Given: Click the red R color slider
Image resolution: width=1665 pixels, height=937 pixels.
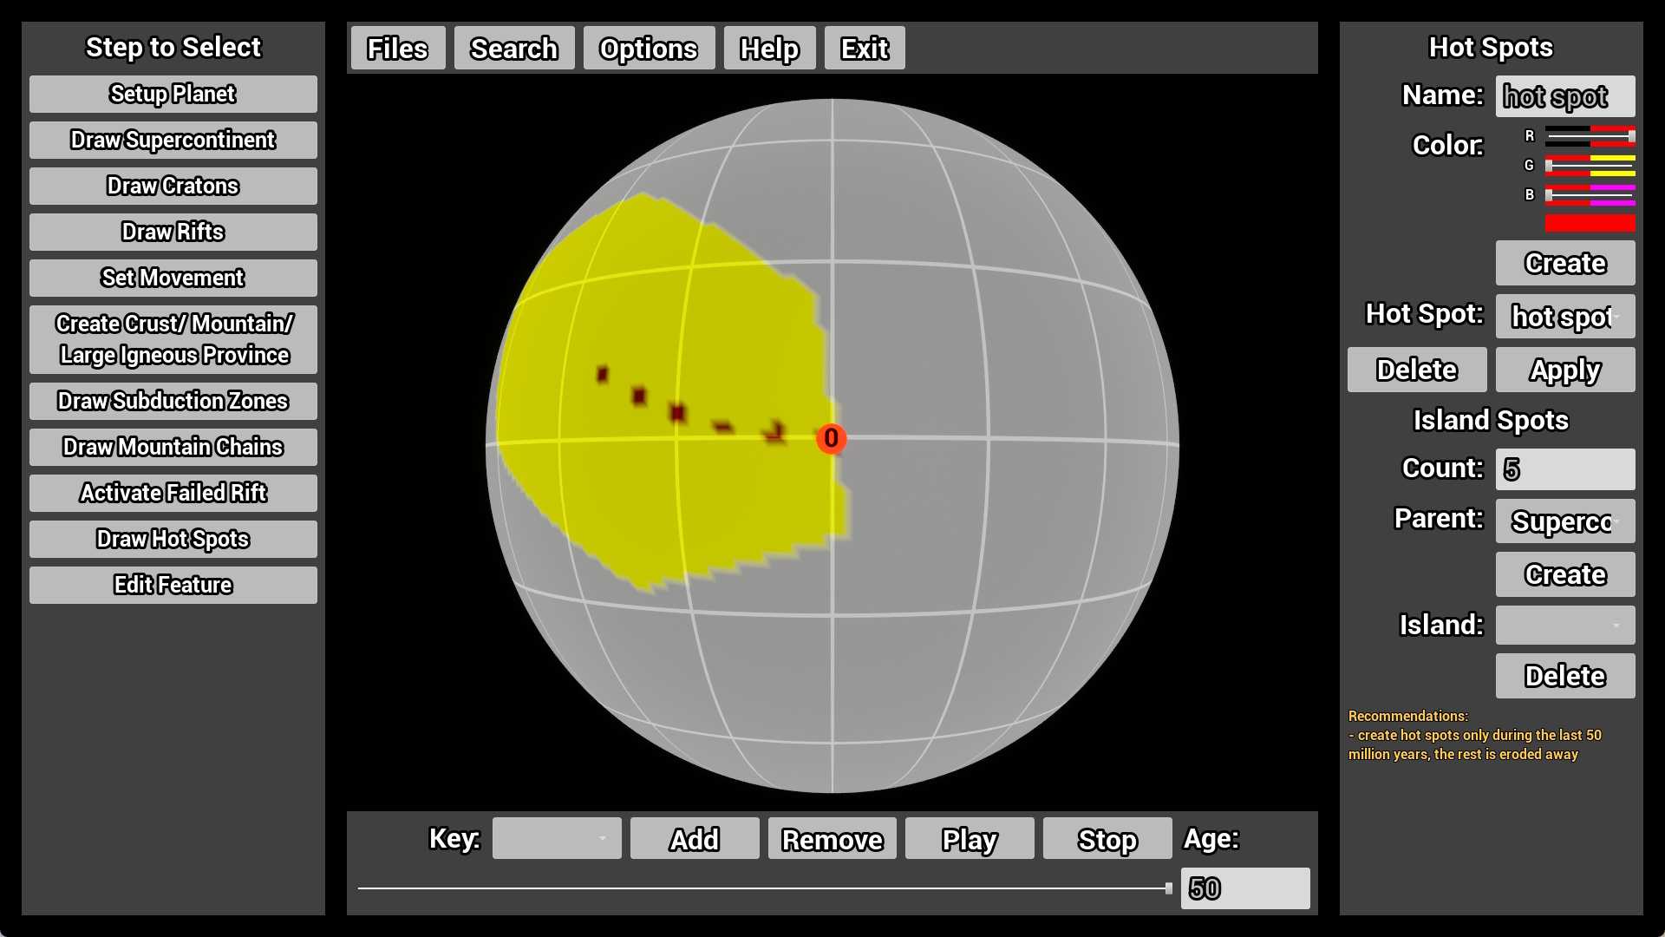Looking at the screenshot, I should [1589, 136].
